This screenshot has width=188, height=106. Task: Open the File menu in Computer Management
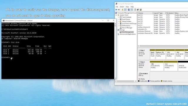click(x=117, y=7)
